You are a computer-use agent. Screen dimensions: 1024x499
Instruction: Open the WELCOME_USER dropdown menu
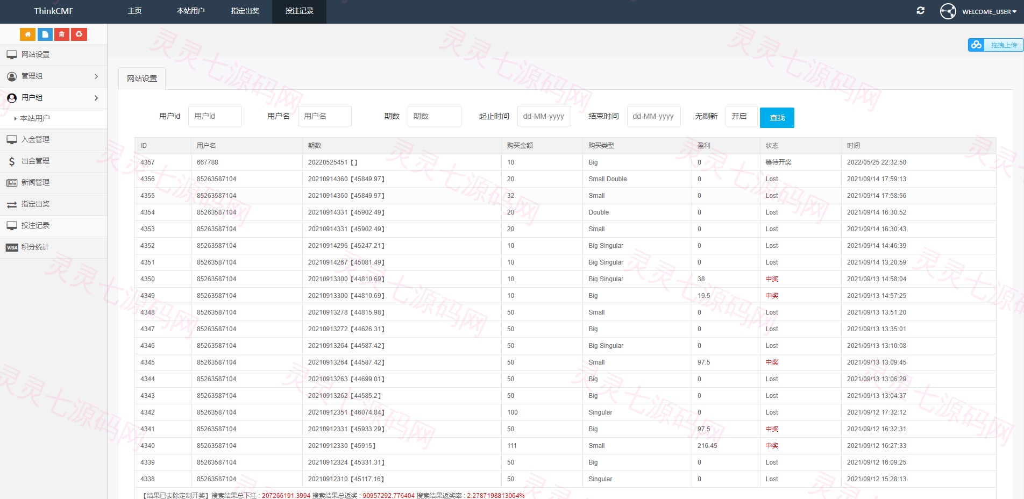coord(989,11)
